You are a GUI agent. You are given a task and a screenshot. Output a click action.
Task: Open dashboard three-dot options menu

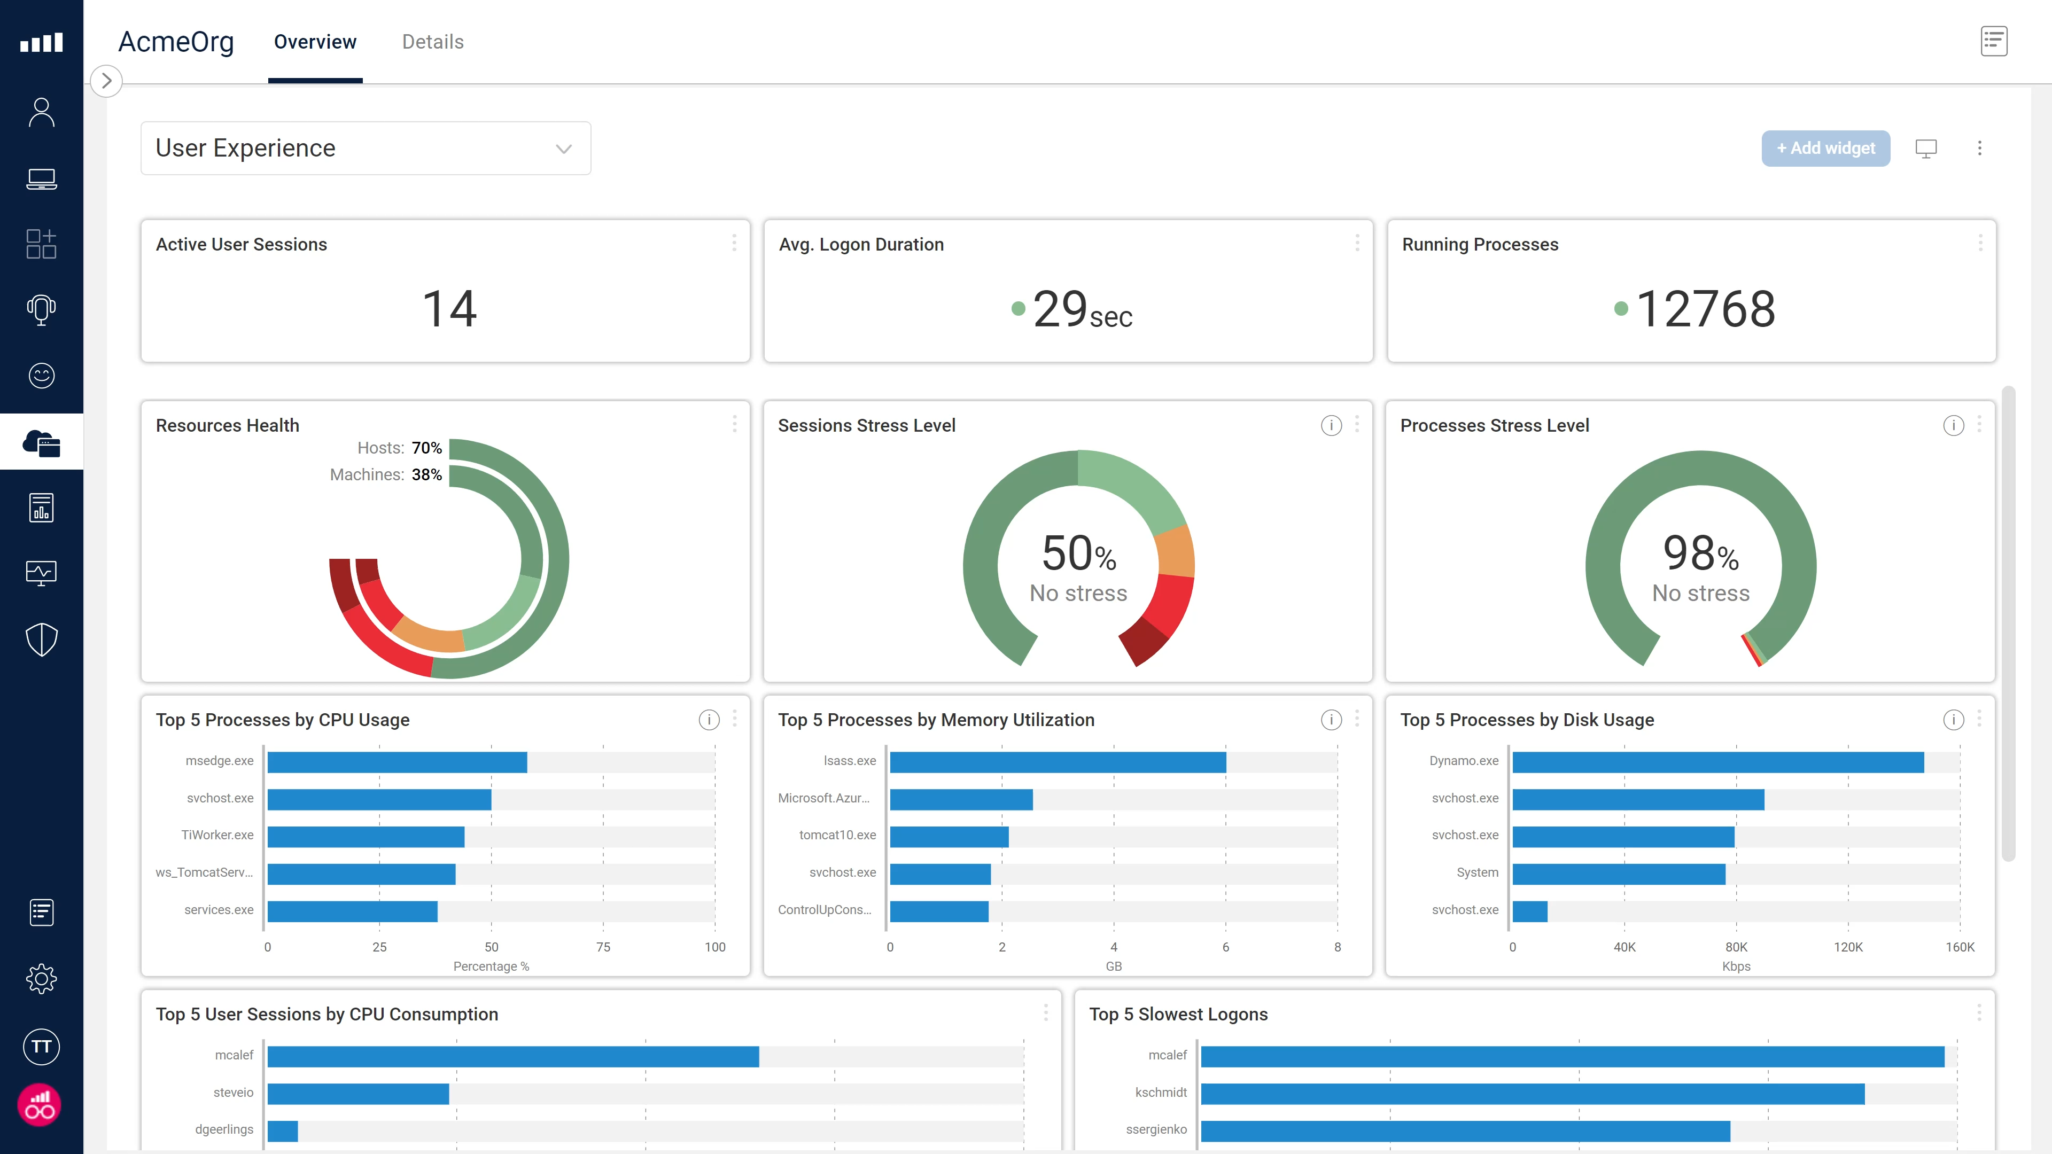[1979, 148]
